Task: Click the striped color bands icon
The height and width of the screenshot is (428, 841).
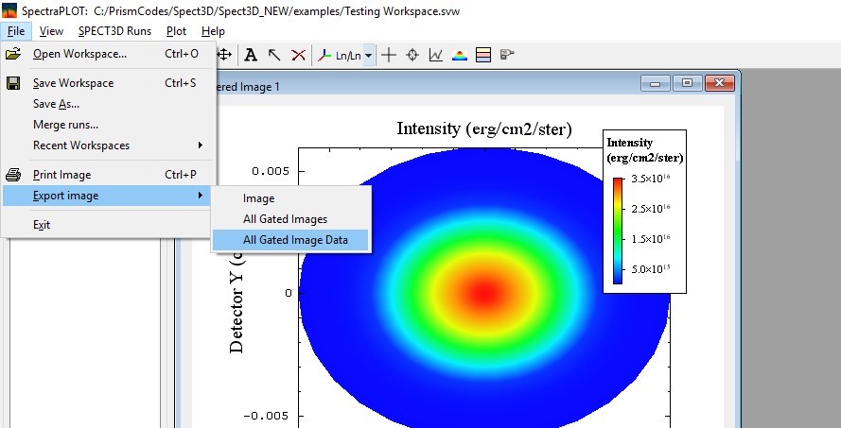Action: coord(482,55)
